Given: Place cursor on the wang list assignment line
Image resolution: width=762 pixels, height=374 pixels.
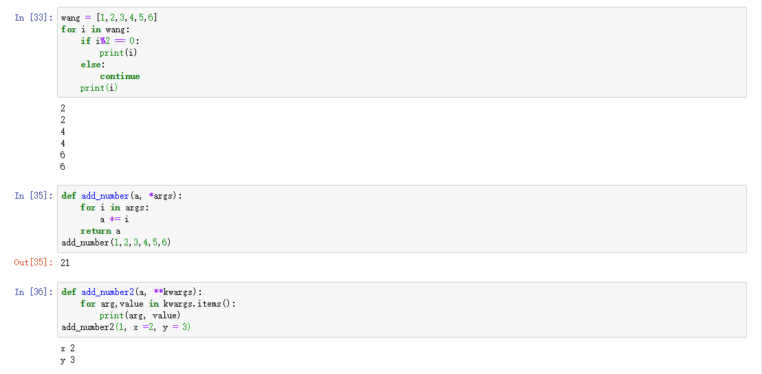Looking at the screenshot, I should 109,17.
